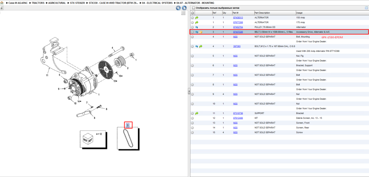The width and height of the screenshot is (369, 177).
Task: Click the panel icon right of the checkbox bar
Action: point(366,8)
